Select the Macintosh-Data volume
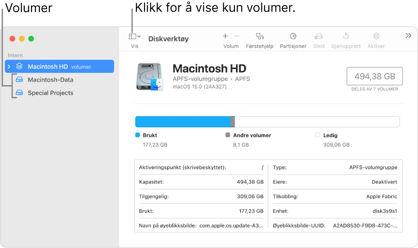Image resolution: width=418 pixels, height=248 pixels. coord(50,80)
